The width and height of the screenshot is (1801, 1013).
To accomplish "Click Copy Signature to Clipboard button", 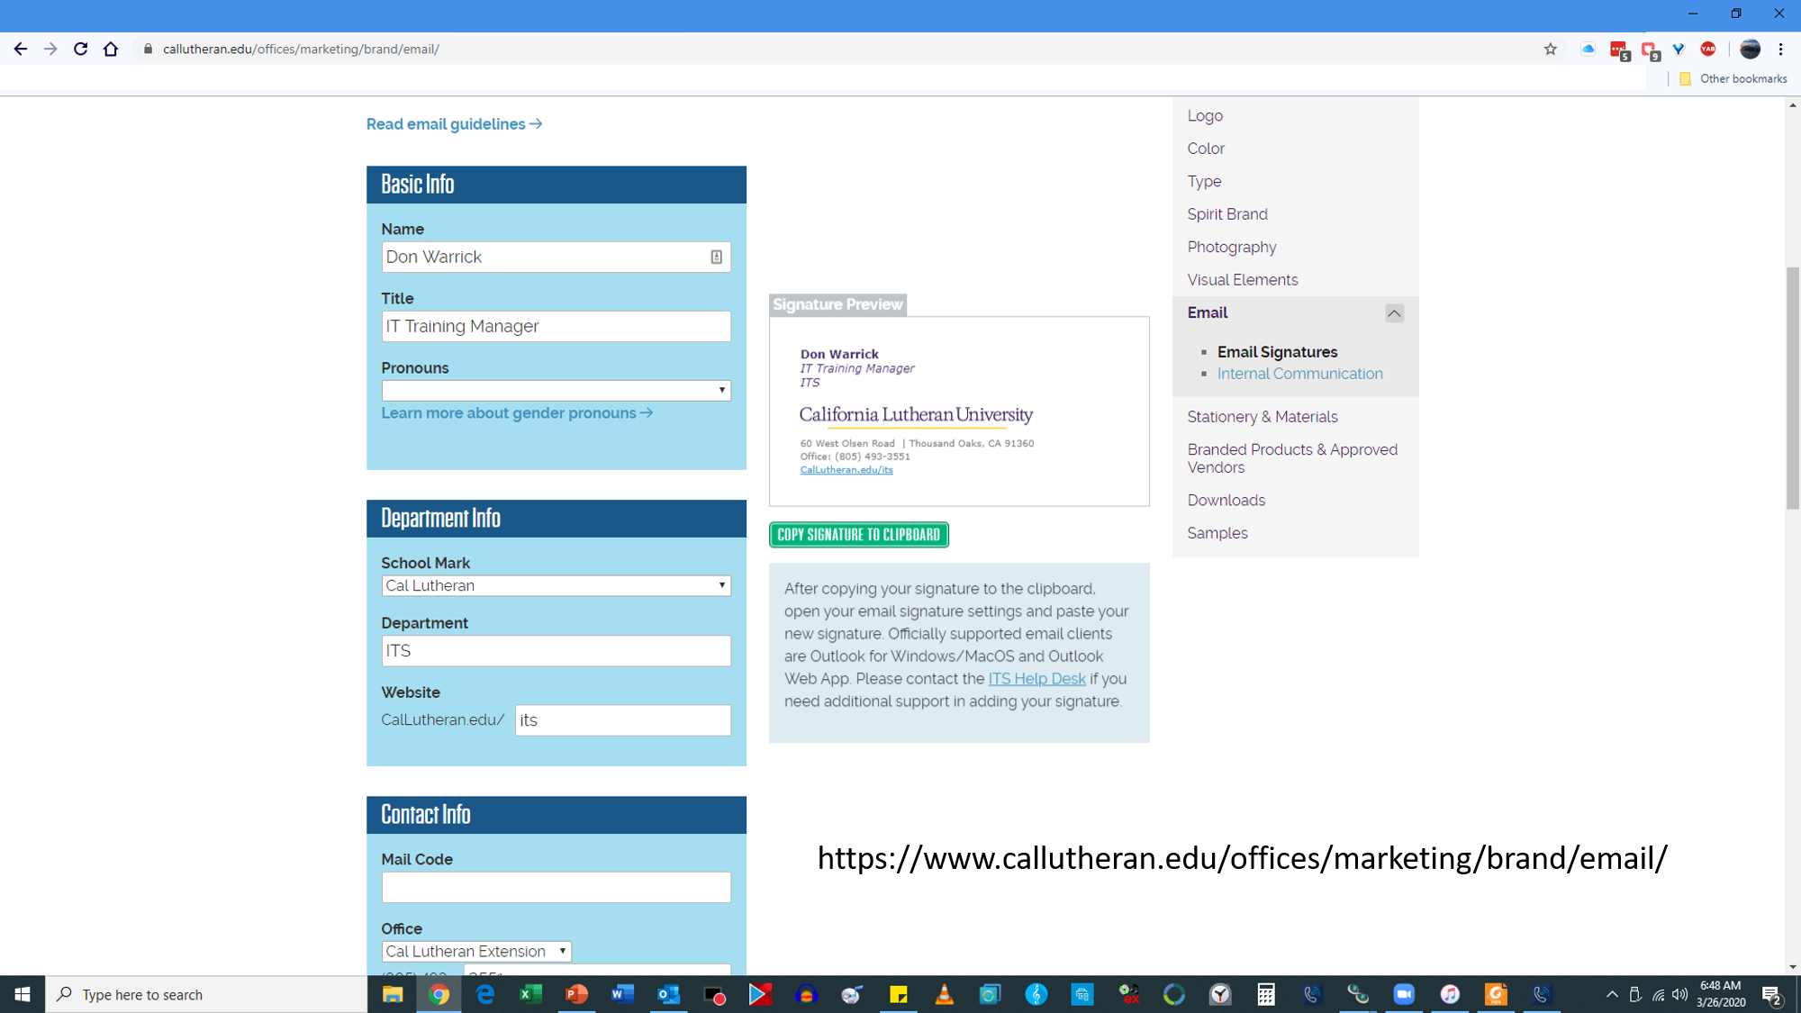I will click(x=858, y=535).
